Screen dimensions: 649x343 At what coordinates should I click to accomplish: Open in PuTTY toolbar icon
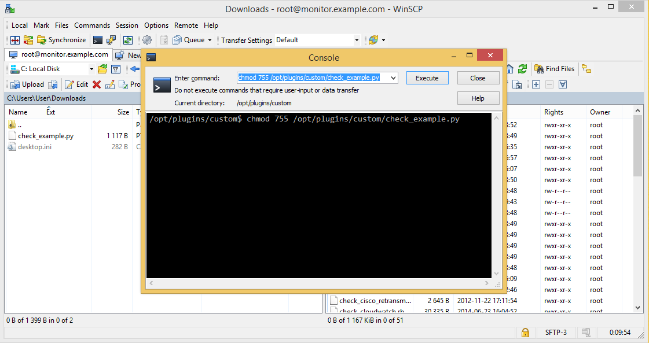click(x=111, y=40)
